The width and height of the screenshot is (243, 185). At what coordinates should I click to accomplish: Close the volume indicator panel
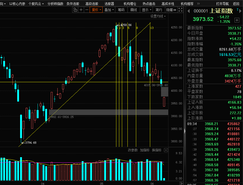tap(166, 150)
